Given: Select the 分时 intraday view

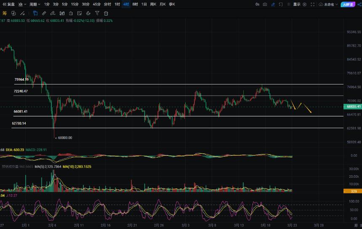Looking at the screenshot, I should click(x=107, y=4).
